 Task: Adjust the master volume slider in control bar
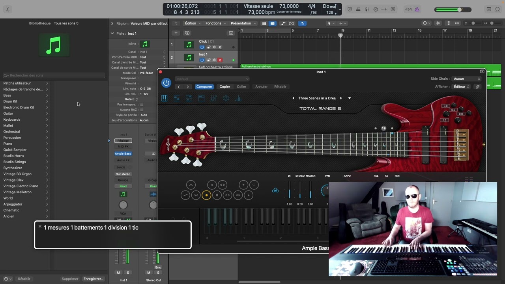click(453, 9)
